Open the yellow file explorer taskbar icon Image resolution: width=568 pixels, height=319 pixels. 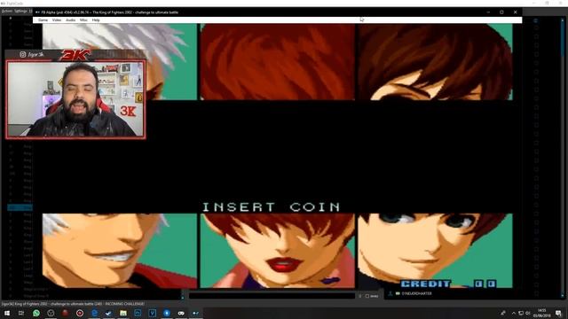tap(123, 313)
